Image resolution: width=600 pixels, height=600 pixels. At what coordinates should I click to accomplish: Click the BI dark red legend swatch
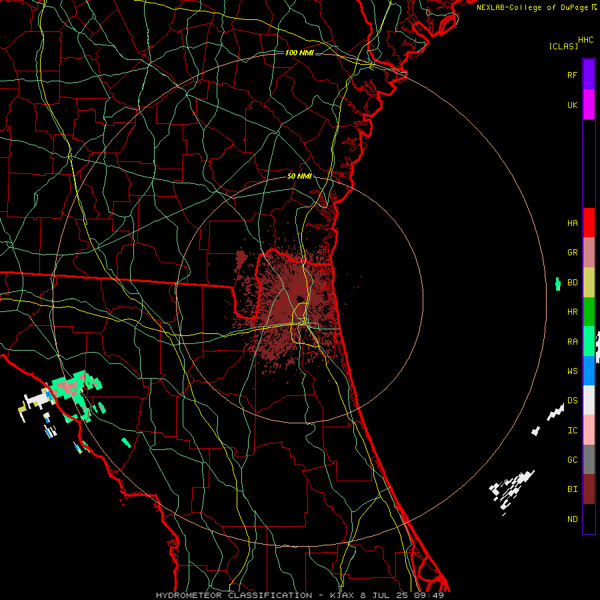(x=589, y=489)
